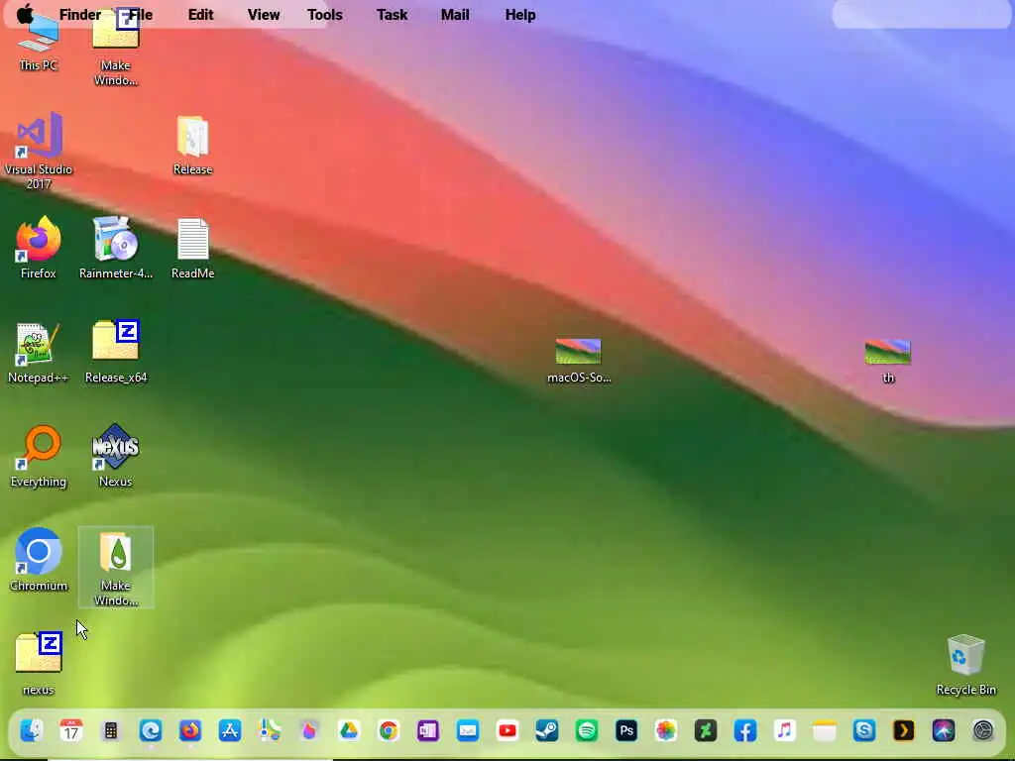Launch Skype from the dock
The image size is (1015, 761).
pos(864,730)
